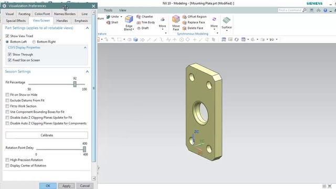The height and width of the screenshot is (189, 336).
Task: Enable High Precision Rotation
Action: click(7, 160)
